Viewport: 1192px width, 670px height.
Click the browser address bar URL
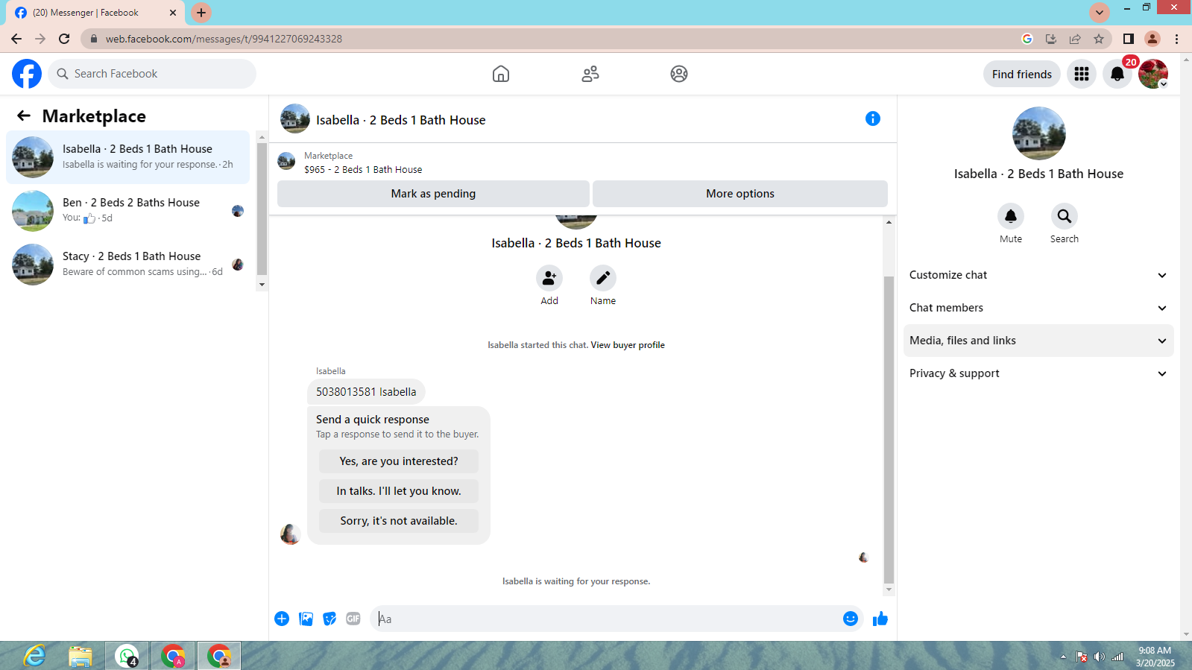224,39
